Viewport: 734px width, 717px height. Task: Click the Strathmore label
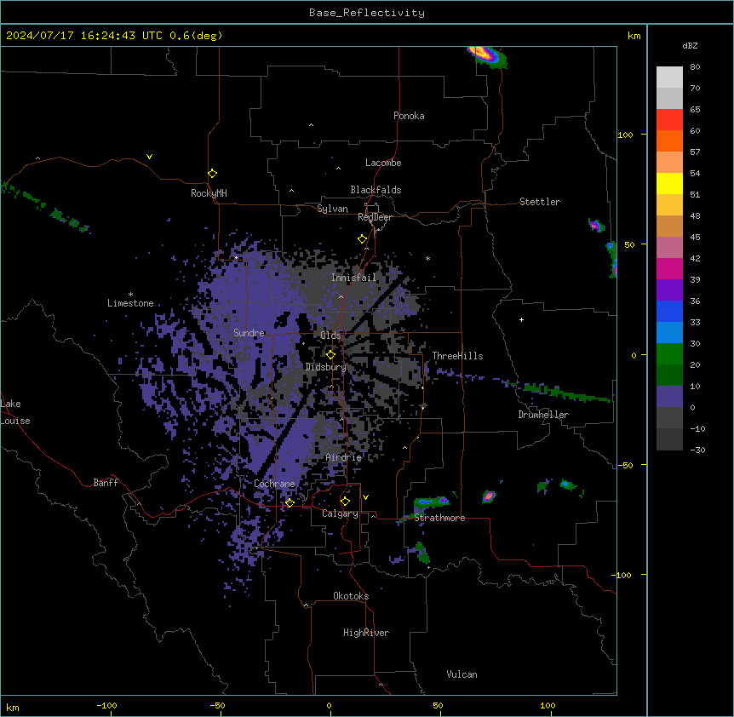click(439, 518)
